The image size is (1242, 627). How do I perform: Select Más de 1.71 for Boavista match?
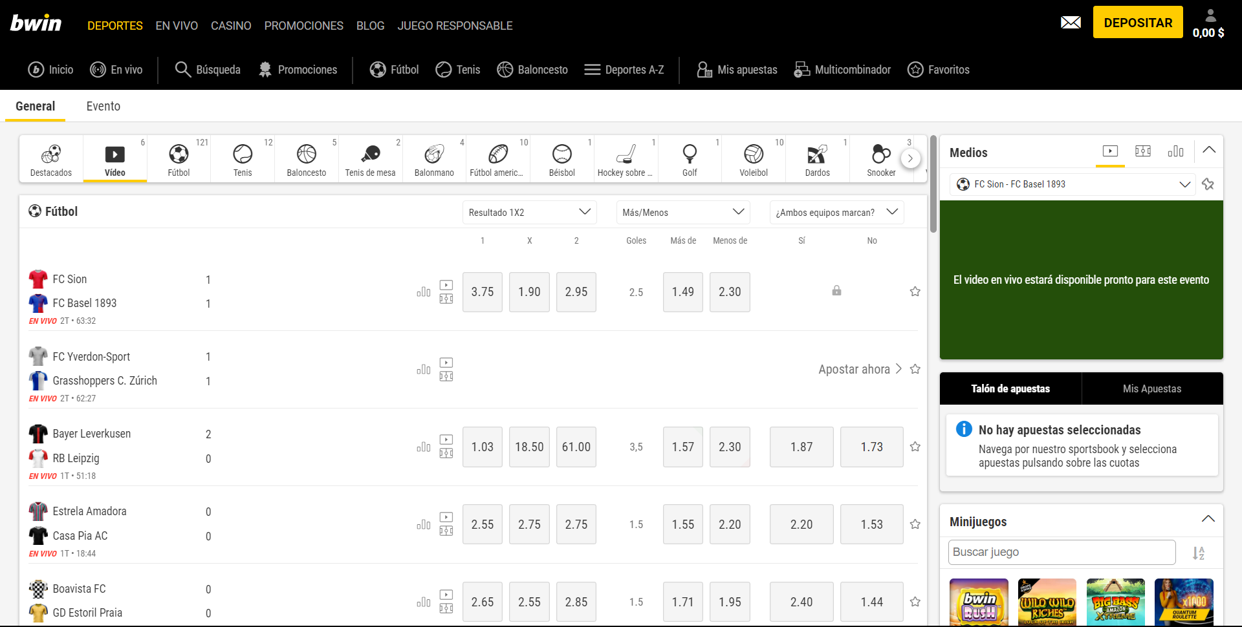pos(683,602)
